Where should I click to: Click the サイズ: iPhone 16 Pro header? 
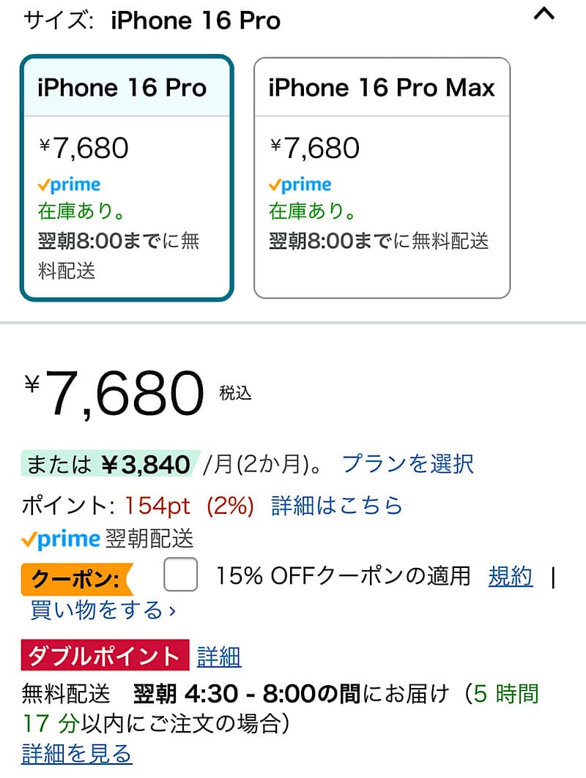tap(152, 20)
